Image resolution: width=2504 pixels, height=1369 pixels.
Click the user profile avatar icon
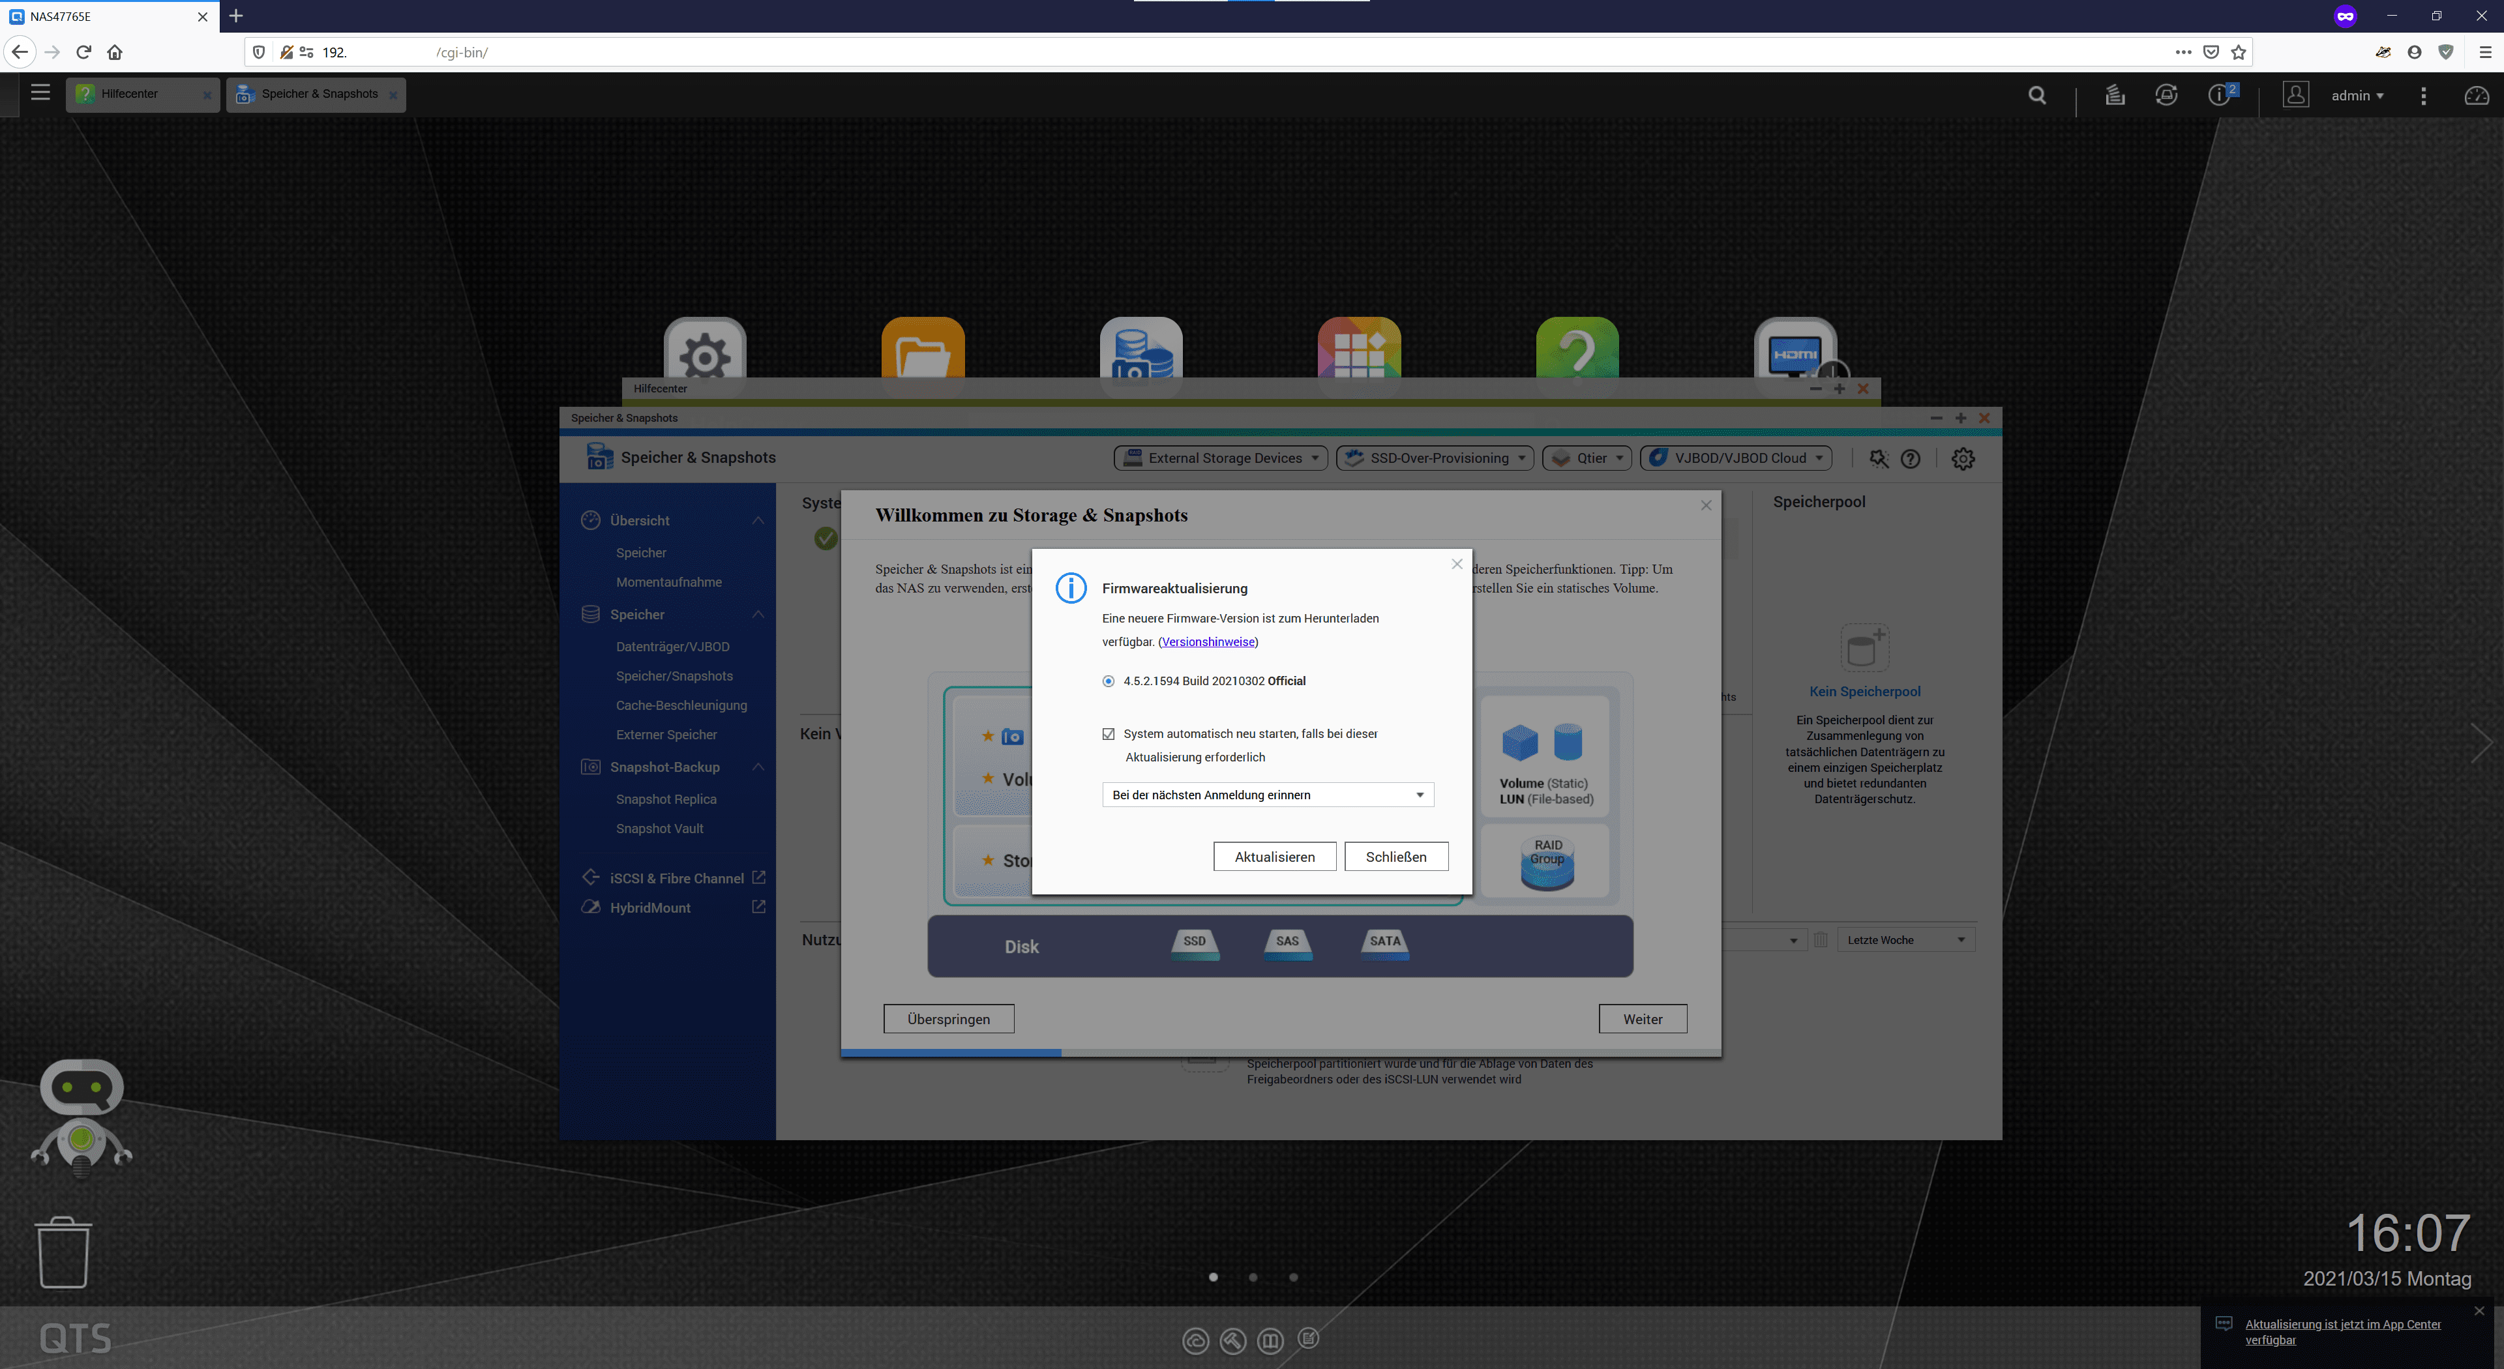pyautogui.click(x=2295, y=95)
